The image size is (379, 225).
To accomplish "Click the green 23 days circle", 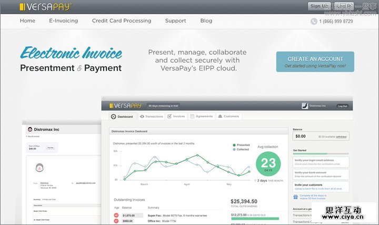I will coord(268,163).
